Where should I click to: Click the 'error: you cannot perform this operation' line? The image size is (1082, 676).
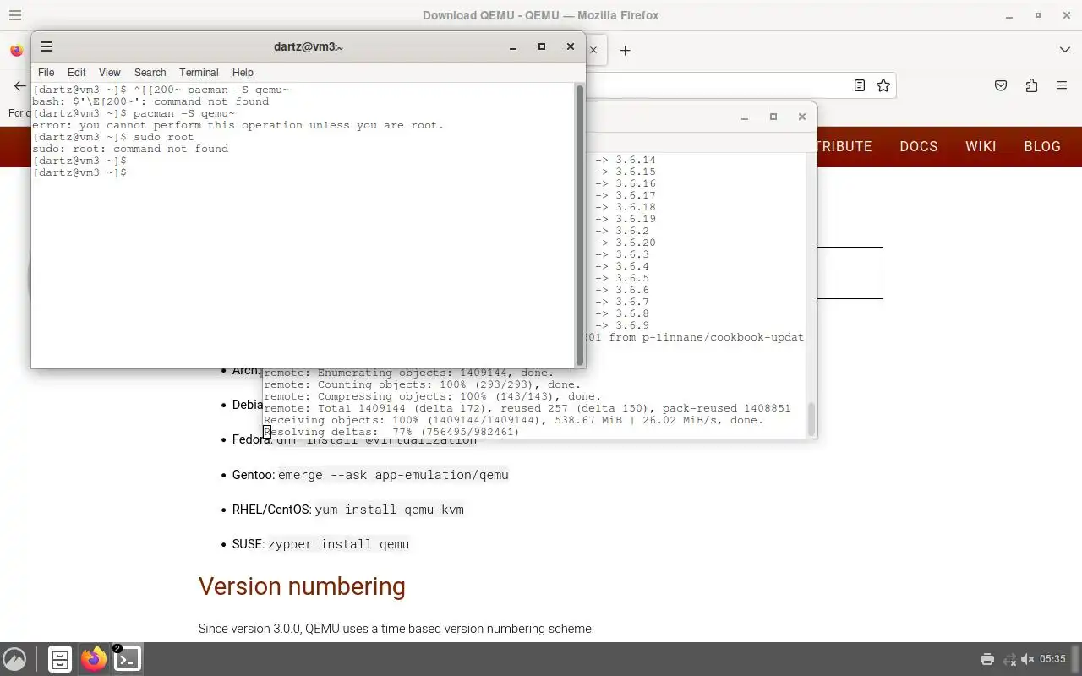[x=238, y=125]
